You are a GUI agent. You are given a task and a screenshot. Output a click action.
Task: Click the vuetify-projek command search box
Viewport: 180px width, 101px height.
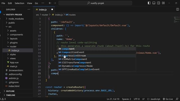point(95,3)
